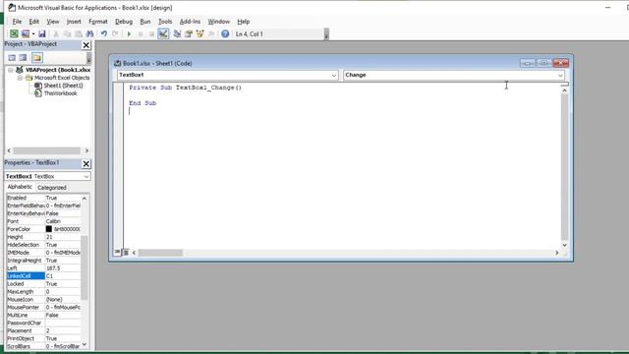Click the code line Private Sub TextBox1_Change()
The width and height of the screenshot is (629, 354).
186,88
